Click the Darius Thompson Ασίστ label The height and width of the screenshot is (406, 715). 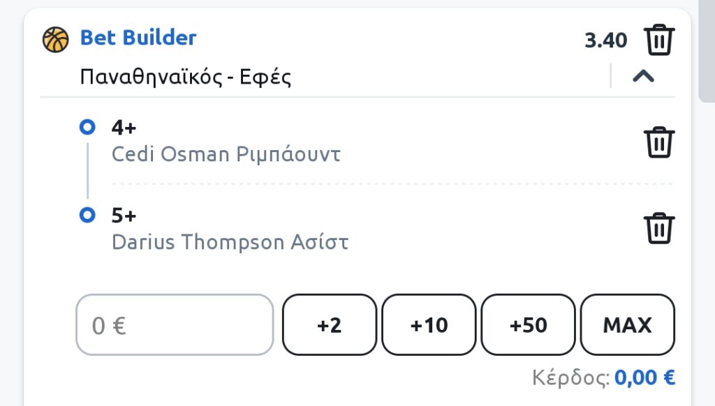pyautogui.click(x=230, y=242)
